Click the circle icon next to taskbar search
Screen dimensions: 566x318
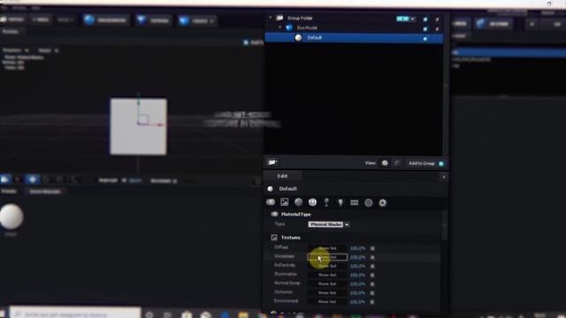click(149, 314)
